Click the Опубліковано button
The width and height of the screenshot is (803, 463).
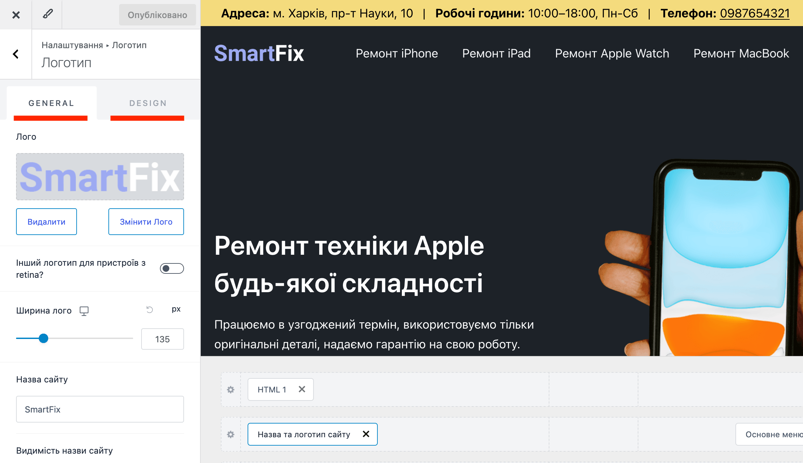coord(157,15)
